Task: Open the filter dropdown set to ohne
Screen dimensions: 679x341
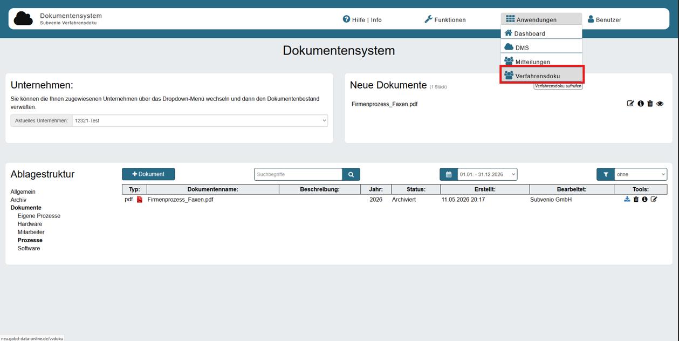Action: coord(641,174)
